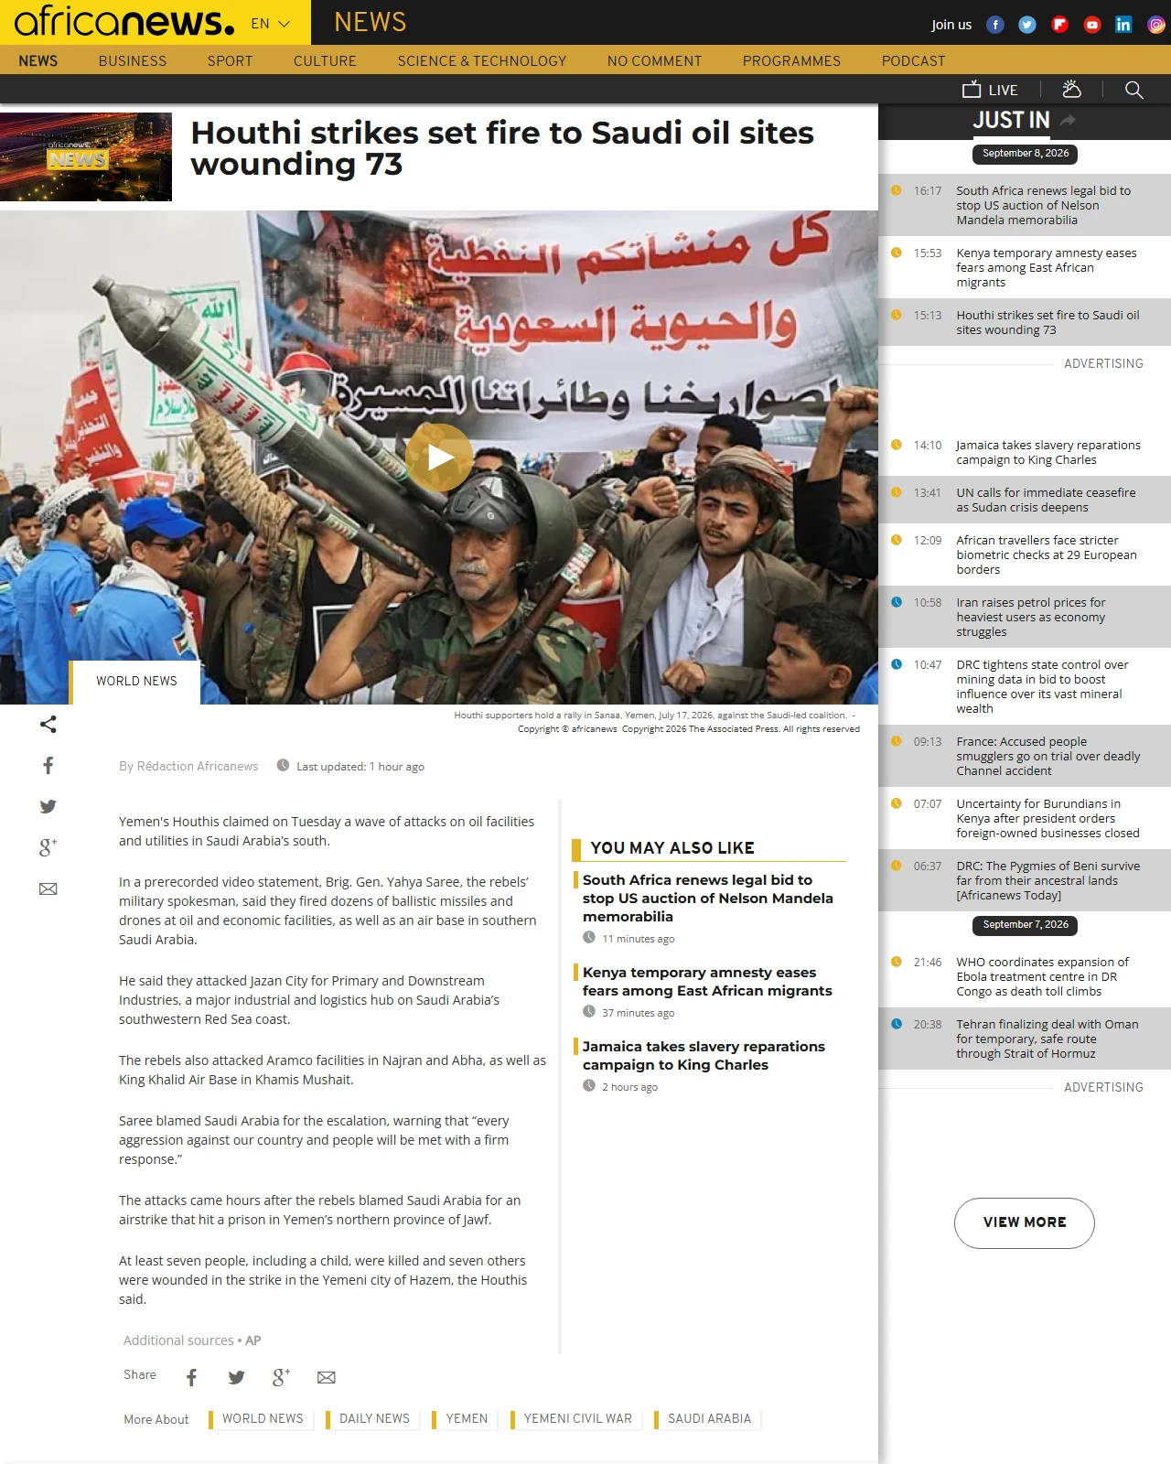The height and width of the screenshot is (1464, 1171).
Task: Open Kenya amnesty story under You May Also Like
Action: point(707,981)
